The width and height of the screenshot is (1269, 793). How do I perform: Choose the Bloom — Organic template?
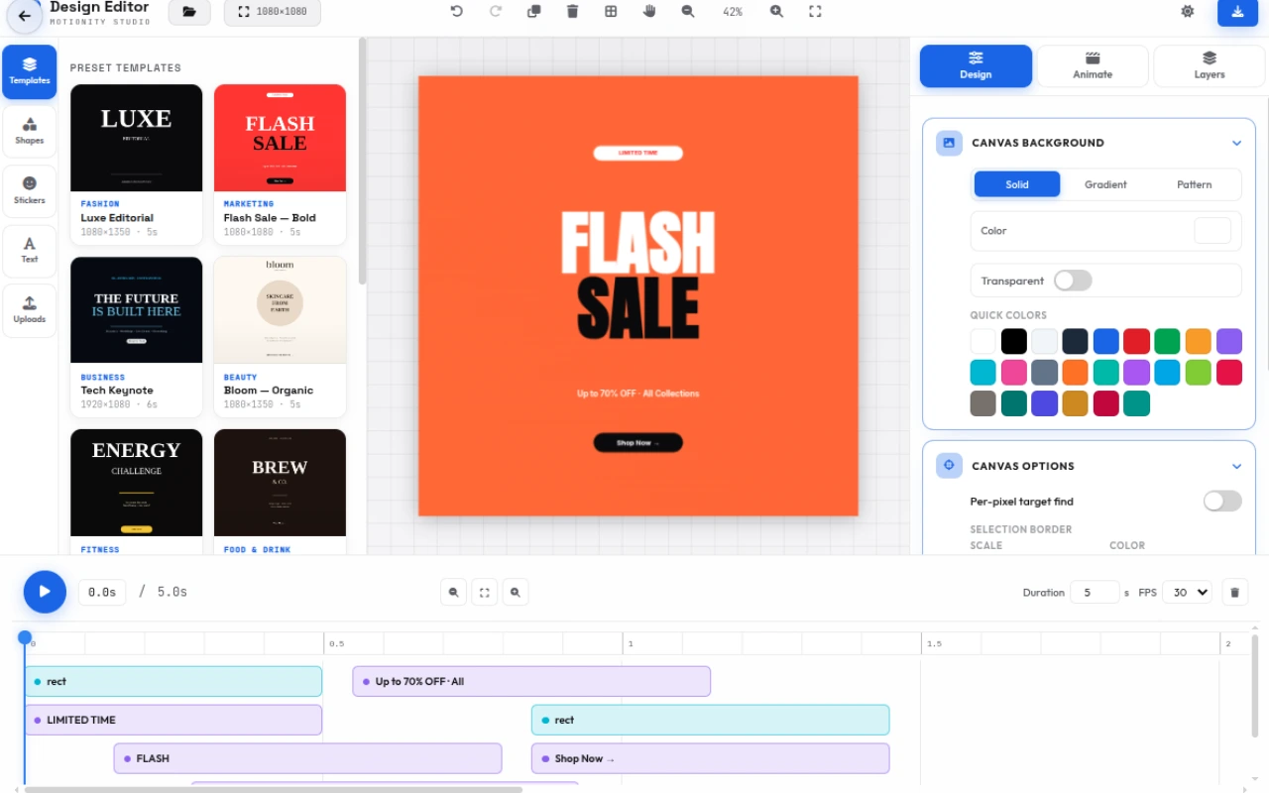280,337
